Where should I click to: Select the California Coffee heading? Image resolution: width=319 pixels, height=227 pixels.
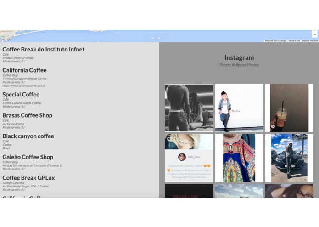pos(24,70)
